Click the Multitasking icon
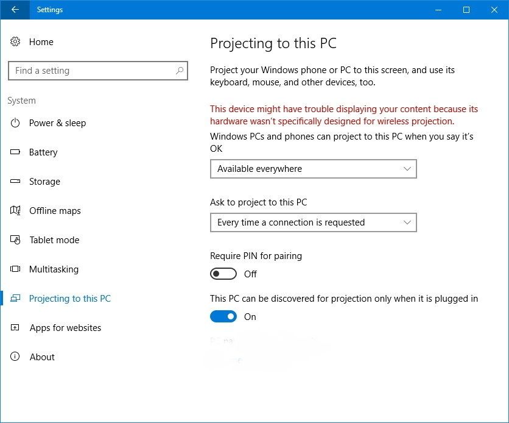Screen dimensions: 509x423 (x=15, y=269)
